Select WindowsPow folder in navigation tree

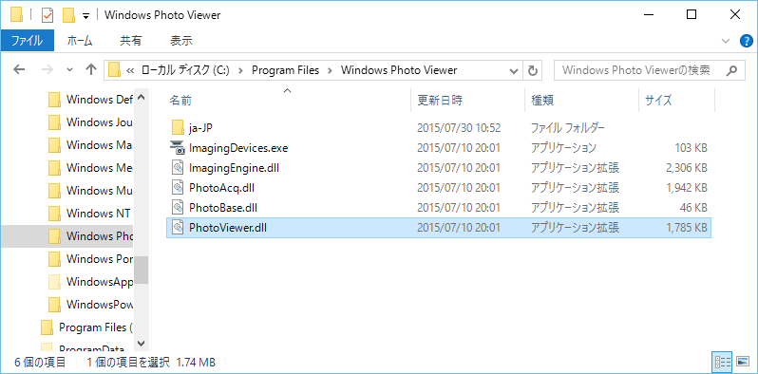[90, 305]
